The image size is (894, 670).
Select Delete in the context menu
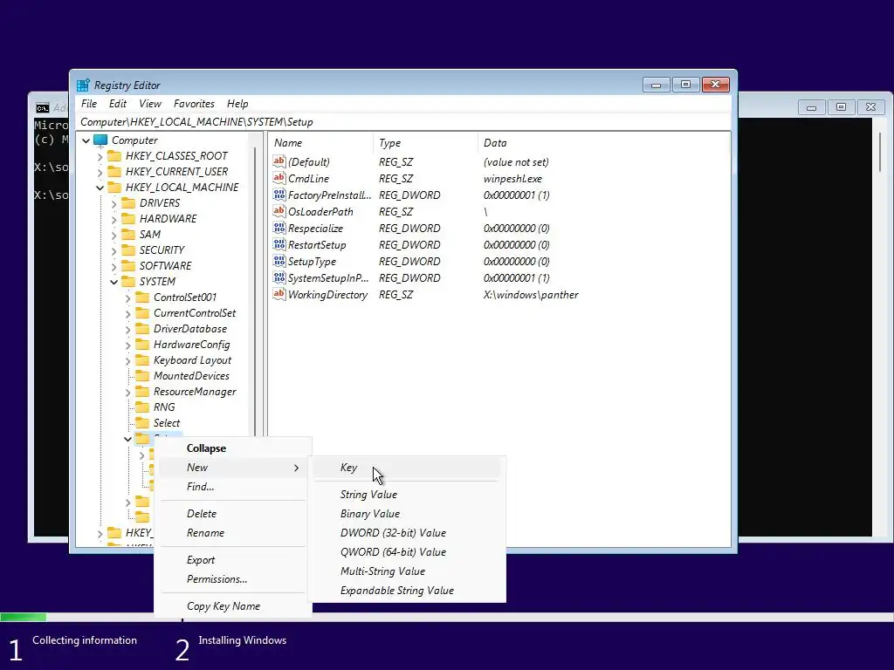pyautogui.click(x=233, y=514)
